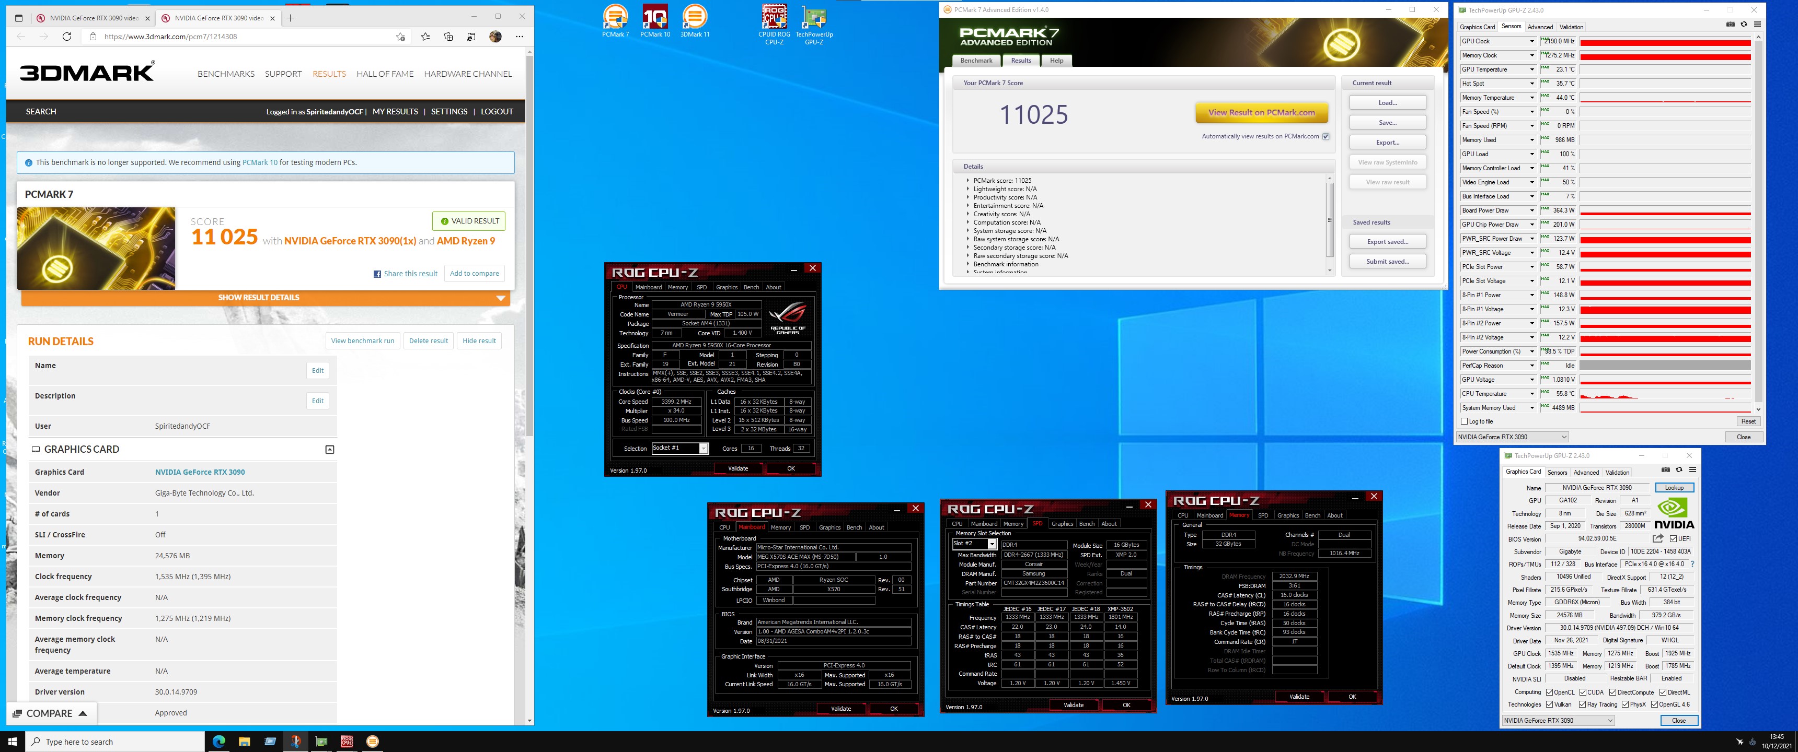Open the NVIDIA GeForce RTX 3090 graphics card link

(200, 472)
